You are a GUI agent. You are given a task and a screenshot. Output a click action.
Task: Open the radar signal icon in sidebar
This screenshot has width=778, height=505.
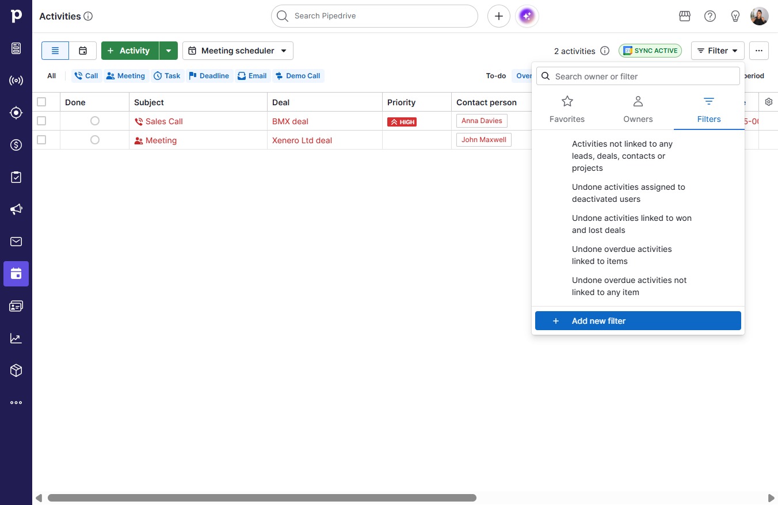pos(16,81)
